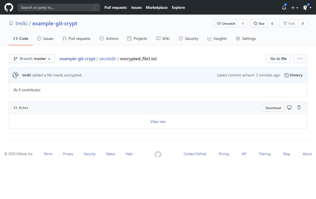The image size is (316, 199).
Task: Open Training in the footer
Action: (265, 154)
